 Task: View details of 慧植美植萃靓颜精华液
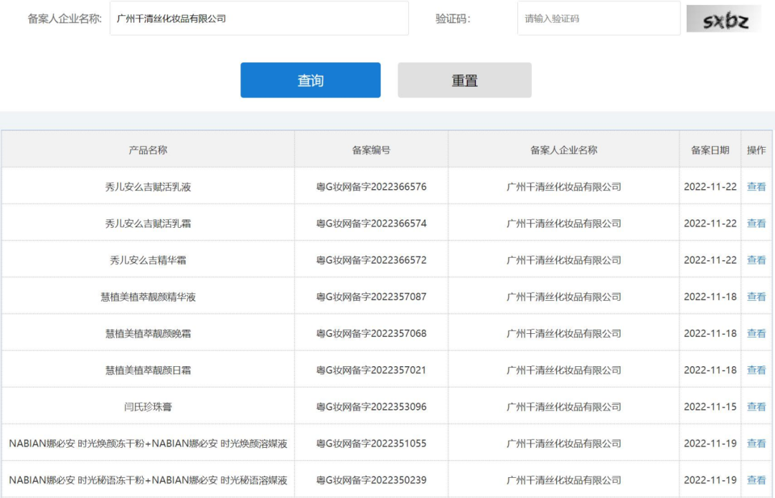coord(756,297)
